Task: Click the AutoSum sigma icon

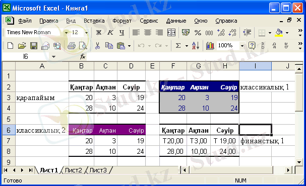Action: click(x=178, y=46)
